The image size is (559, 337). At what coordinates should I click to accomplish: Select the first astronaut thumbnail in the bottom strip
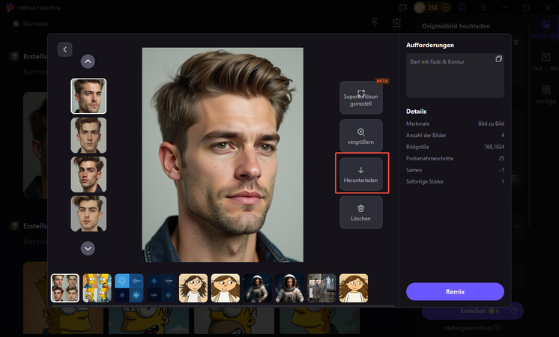pyautogui.click(x=257, y=288)
